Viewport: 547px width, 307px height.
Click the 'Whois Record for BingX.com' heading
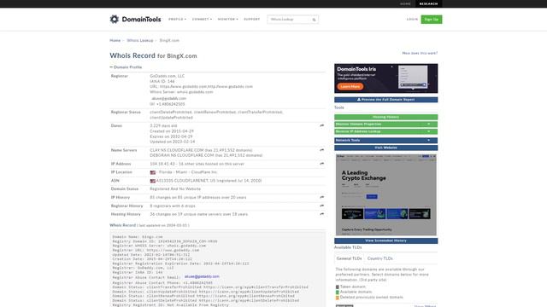(153, 55)
